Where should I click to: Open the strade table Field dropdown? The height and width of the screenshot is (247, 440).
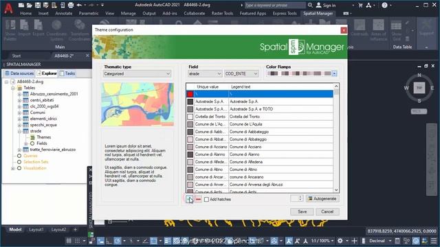[205, 73]
